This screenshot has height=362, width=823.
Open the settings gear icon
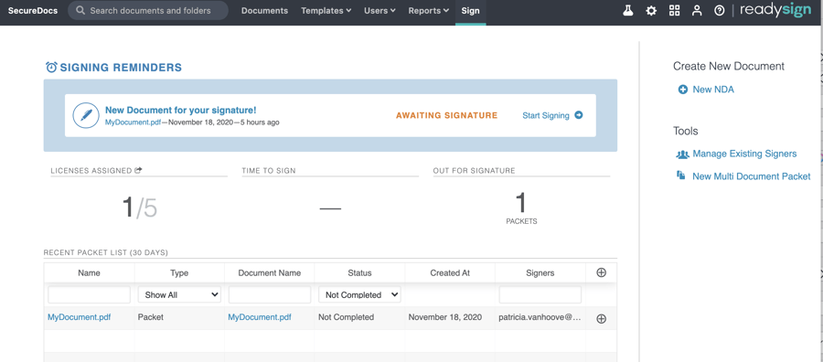[651, 10]
